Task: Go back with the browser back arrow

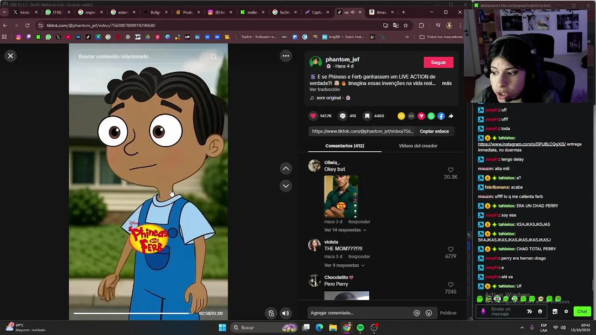Action: tap(5, 25)
